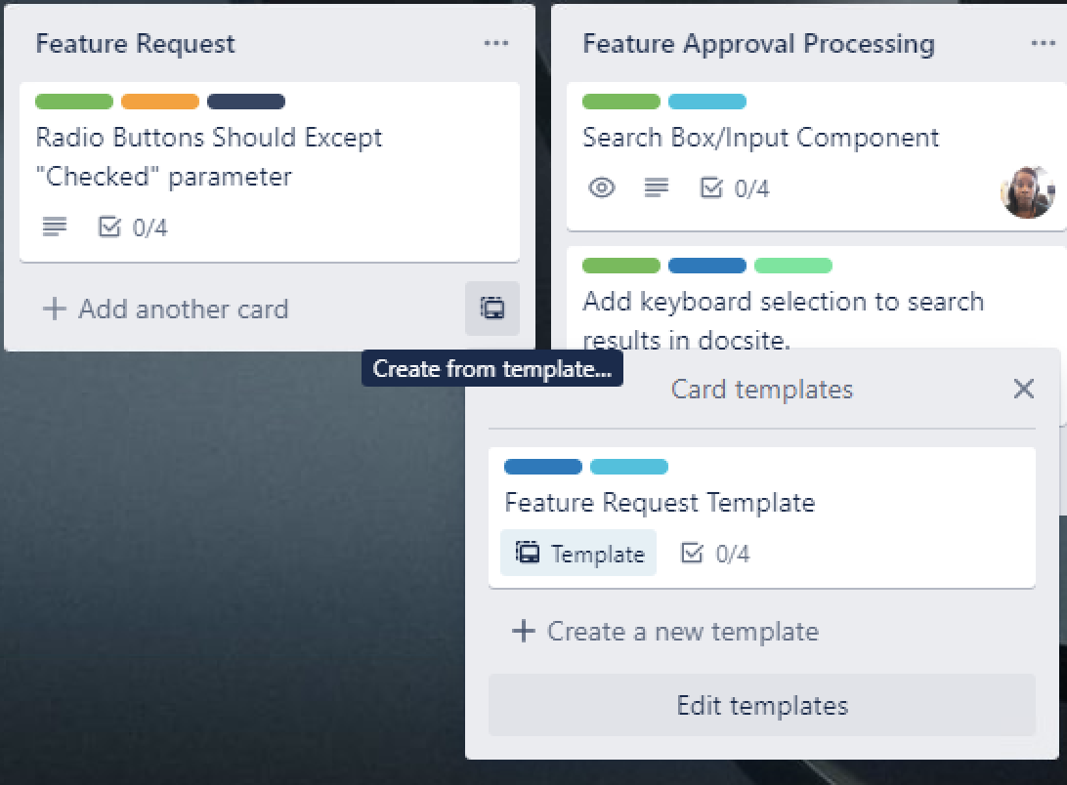
Task: Click the description icon on Radio Buttons card
Action: coord(54,227)
